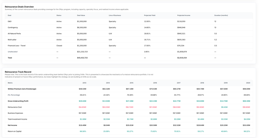259x138 pixels.
Task: Click the Projected Yield column header
Action: [x=150, y=16]
